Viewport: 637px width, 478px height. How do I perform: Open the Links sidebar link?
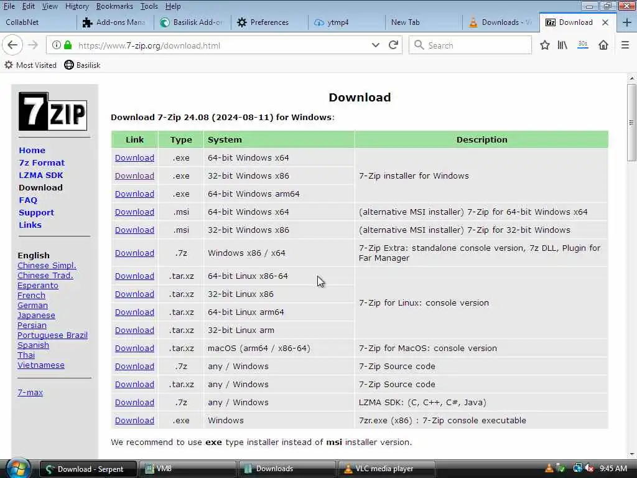click(30, 225)
